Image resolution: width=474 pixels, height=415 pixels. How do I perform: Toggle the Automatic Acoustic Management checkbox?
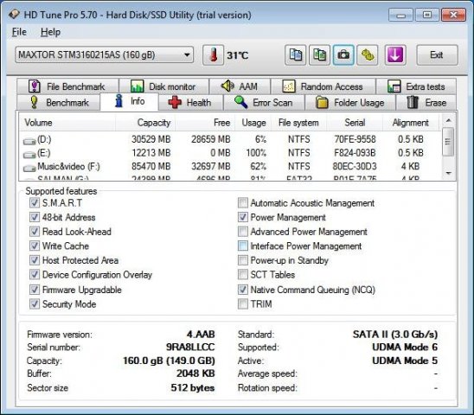pos(243,203)
